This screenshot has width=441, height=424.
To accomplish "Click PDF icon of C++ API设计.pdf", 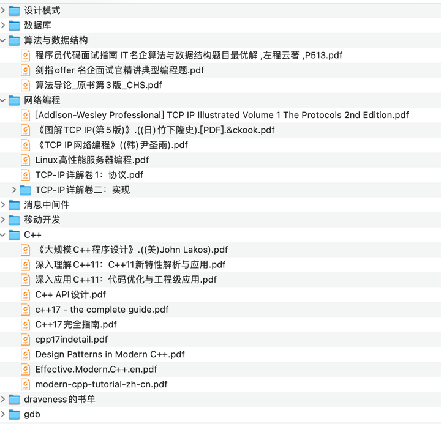I will tap(25, 295).
